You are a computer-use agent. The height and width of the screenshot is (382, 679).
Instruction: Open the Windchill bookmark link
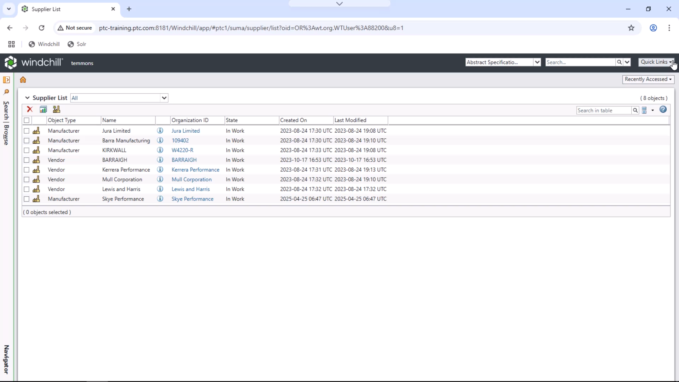pos(44,44)
